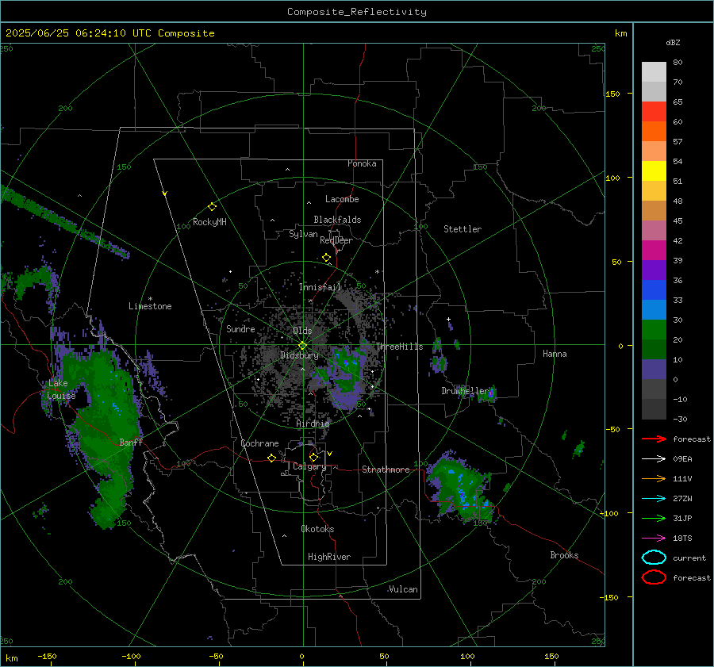
Task: Click the Ponoka city label
Action: (x=362, y=163)
